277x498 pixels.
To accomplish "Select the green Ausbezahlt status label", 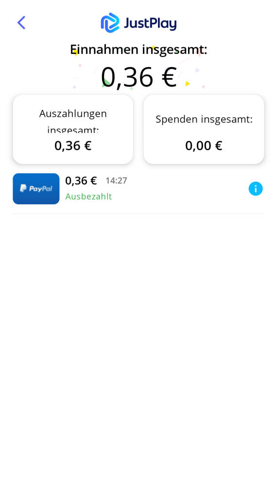I will pos(88,196).
